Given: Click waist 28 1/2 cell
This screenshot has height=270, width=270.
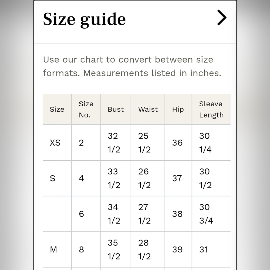Looking at the screenshot, I should click(x=148, y=249).
